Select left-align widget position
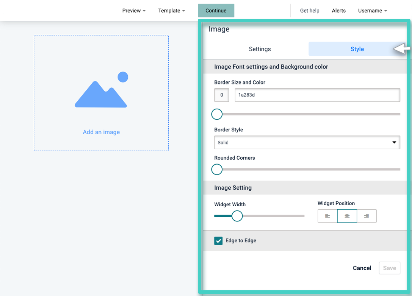The width and height of the screenshot is (412, 296). pyautogui.click(x=327, y=216)
